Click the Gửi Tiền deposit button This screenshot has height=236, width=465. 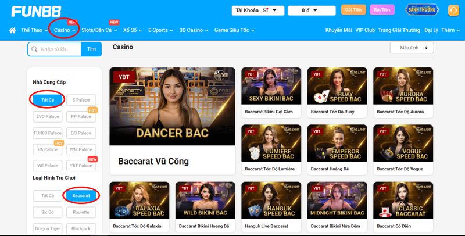pos(353,10)
